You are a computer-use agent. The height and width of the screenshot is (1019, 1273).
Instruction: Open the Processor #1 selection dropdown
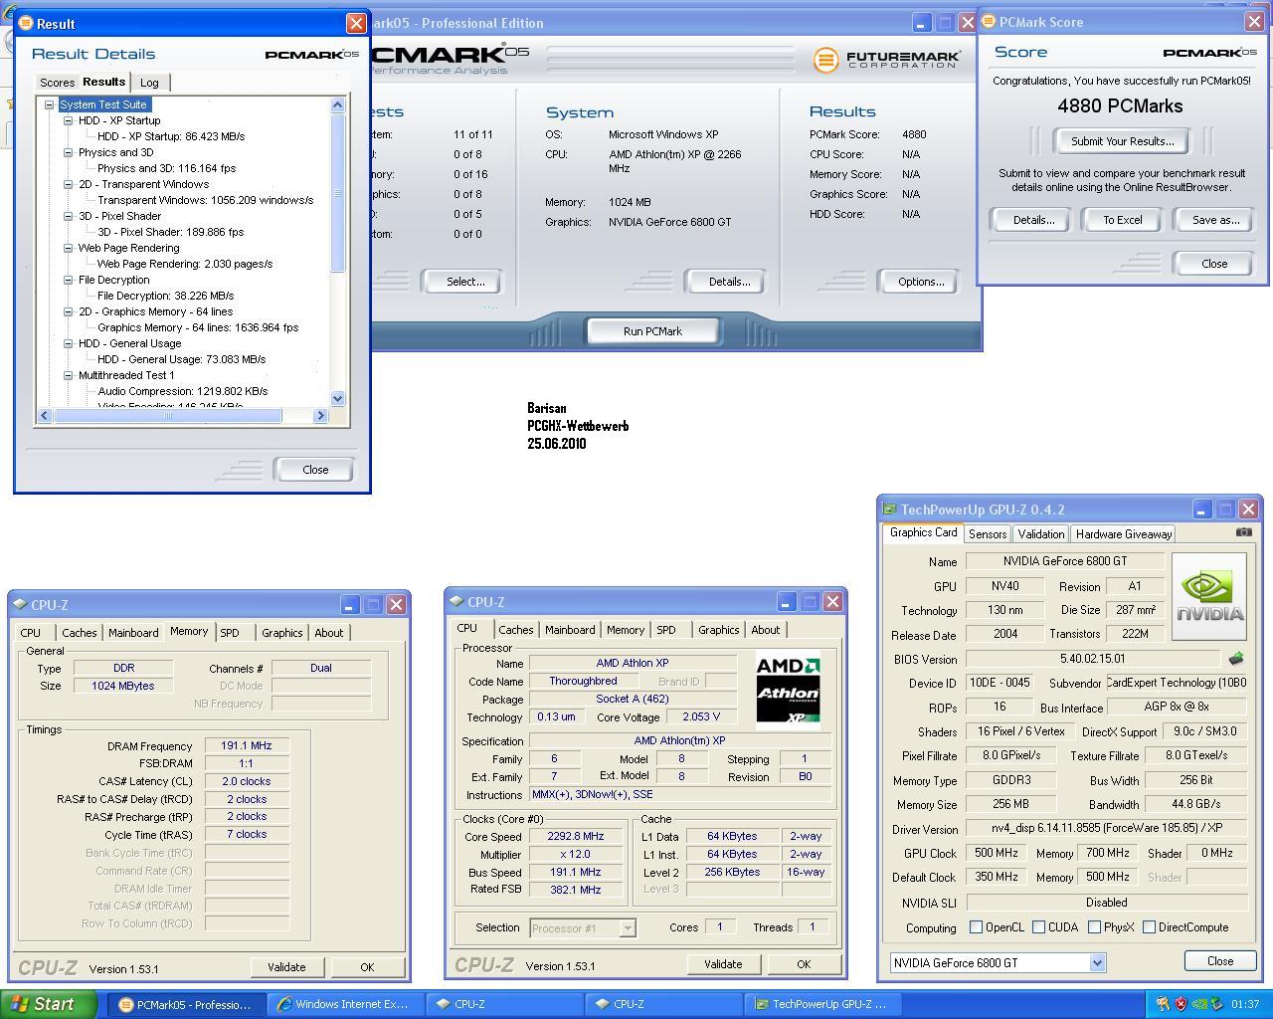pos(628,927)
